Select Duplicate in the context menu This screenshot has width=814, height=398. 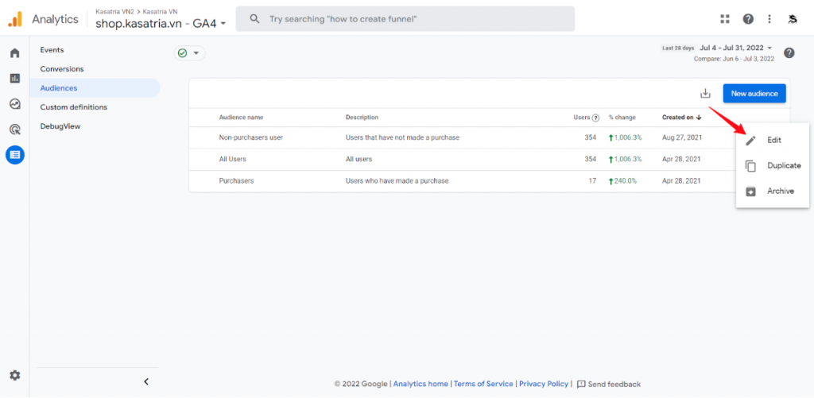tap(773, 165)
